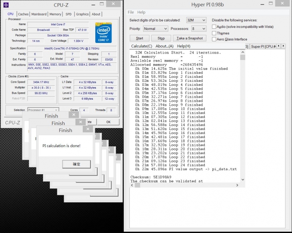This screenshot has width=292, height=233.
Task: Open the Mainboard tab in CPU-Z
Action: (39, 14)
